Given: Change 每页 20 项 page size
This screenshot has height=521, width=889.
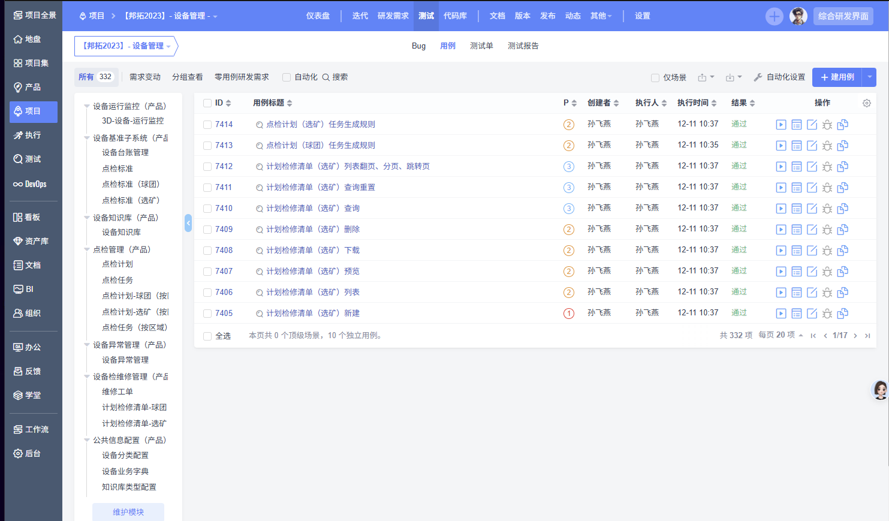Looking at the screenshot, I should (x=780, y=335).
